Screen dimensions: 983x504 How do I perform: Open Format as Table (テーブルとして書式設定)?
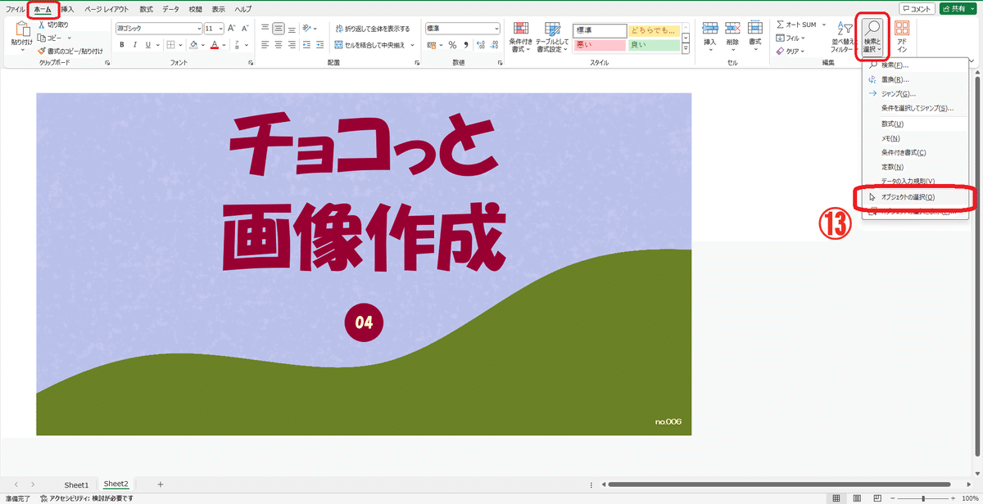click(552, 38)
